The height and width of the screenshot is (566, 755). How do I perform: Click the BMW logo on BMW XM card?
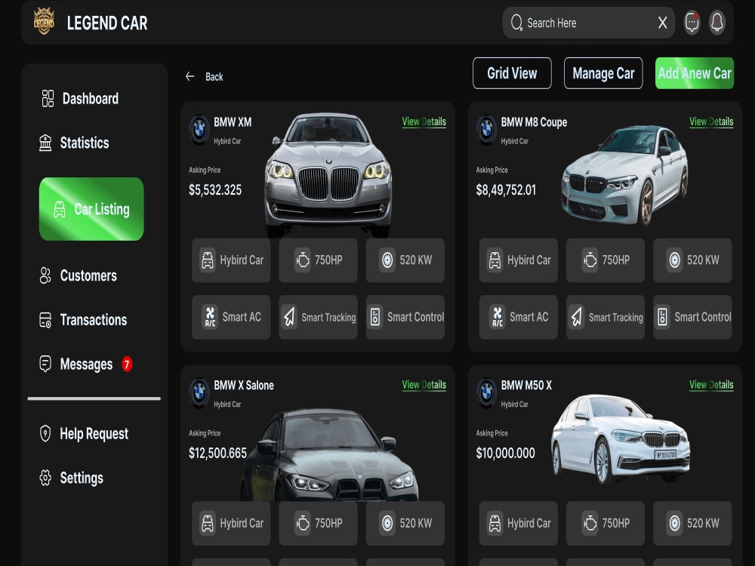click(199, 130)
